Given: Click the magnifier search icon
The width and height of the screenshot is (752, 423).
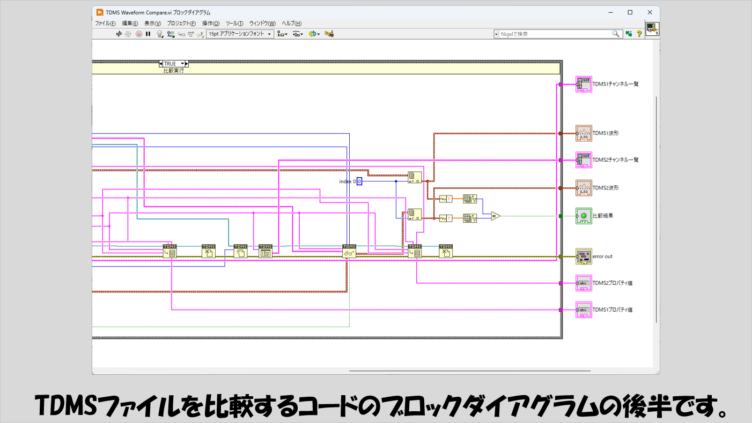Looking at the screenshot, I should 616,34.
